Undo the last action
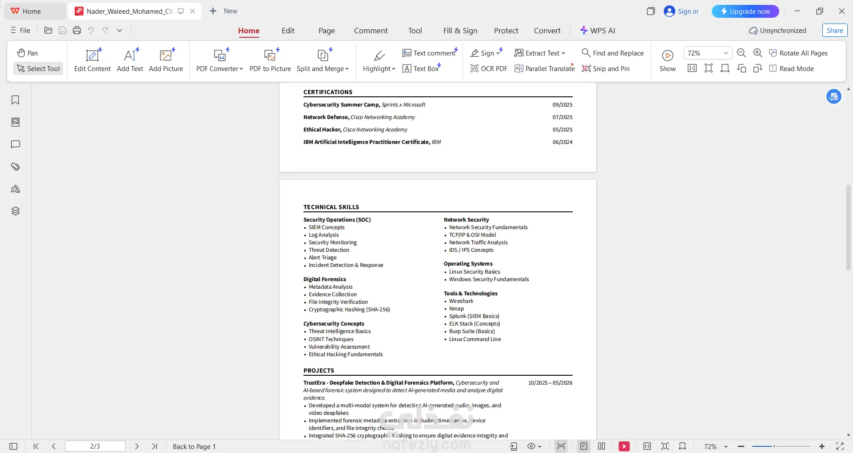853x453 pixels. (x=91, y=30)
